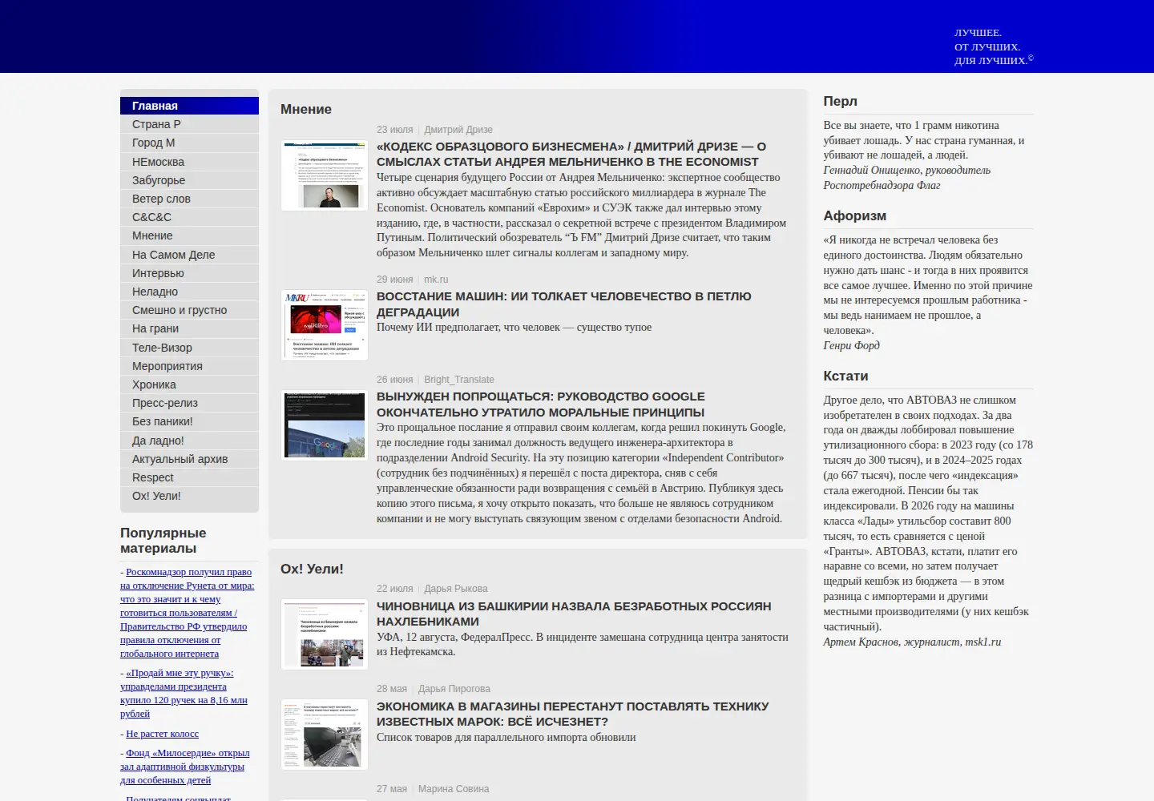Image resolution: width=1154 pixels, height=801 pixels.
Task: Open Забугорье section
Action: (x=189, y=180)
